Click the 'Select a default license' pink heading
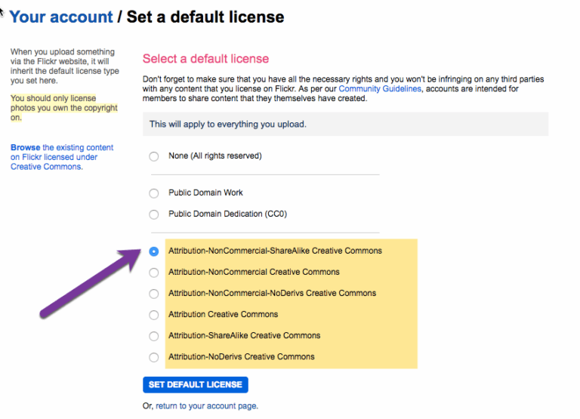The height and width of the screenshot is (419, 580). (205, 59)
